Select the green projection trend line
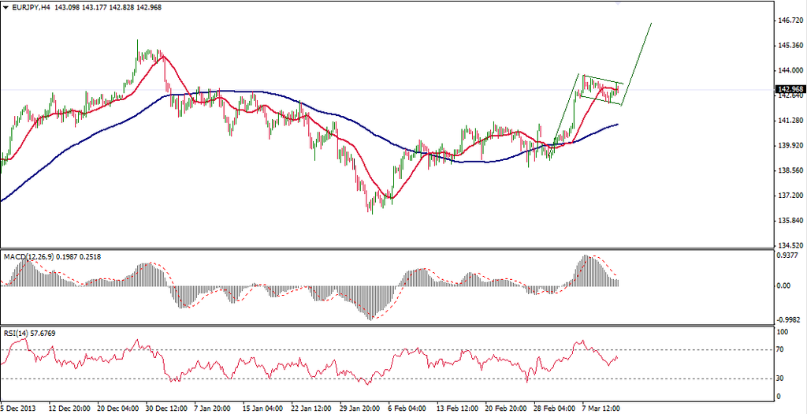This screenshot has height=414, width=807. tap(638, 60)
